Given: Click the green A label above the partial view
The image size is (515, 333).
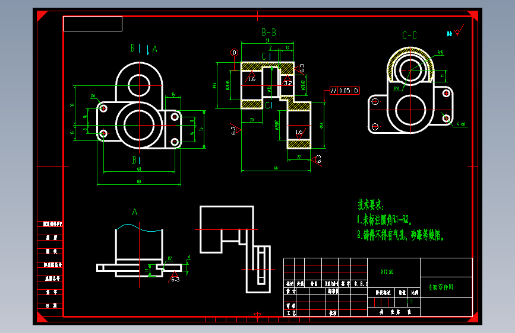Looking at the screenshot, I should coord(135,212).
